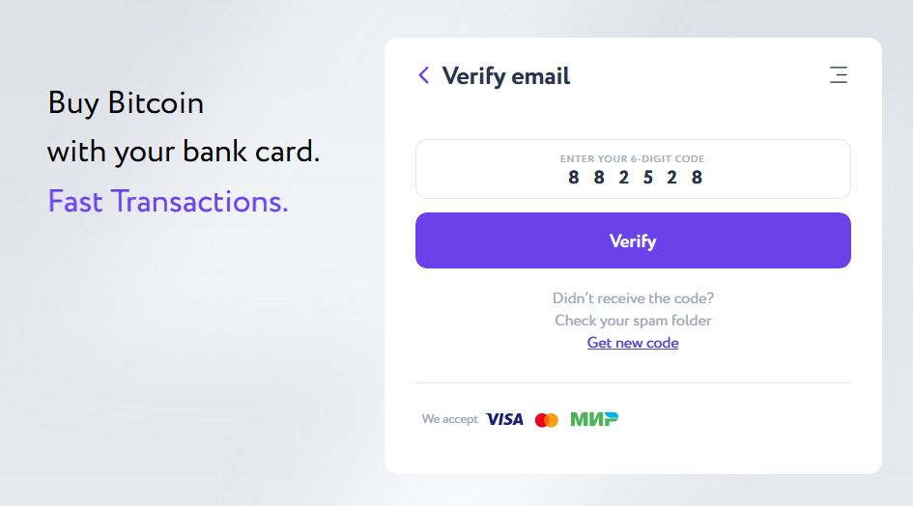
Task: Click the Visa logo
Action: click(x=505, y=419)
